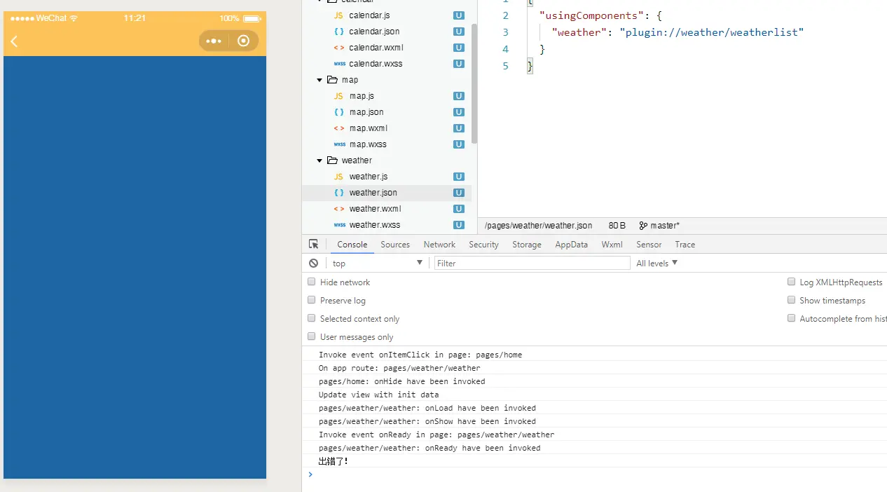The image size is (887, 492).
Task: Collapse the map folder arrow
Action: [319, 80]
